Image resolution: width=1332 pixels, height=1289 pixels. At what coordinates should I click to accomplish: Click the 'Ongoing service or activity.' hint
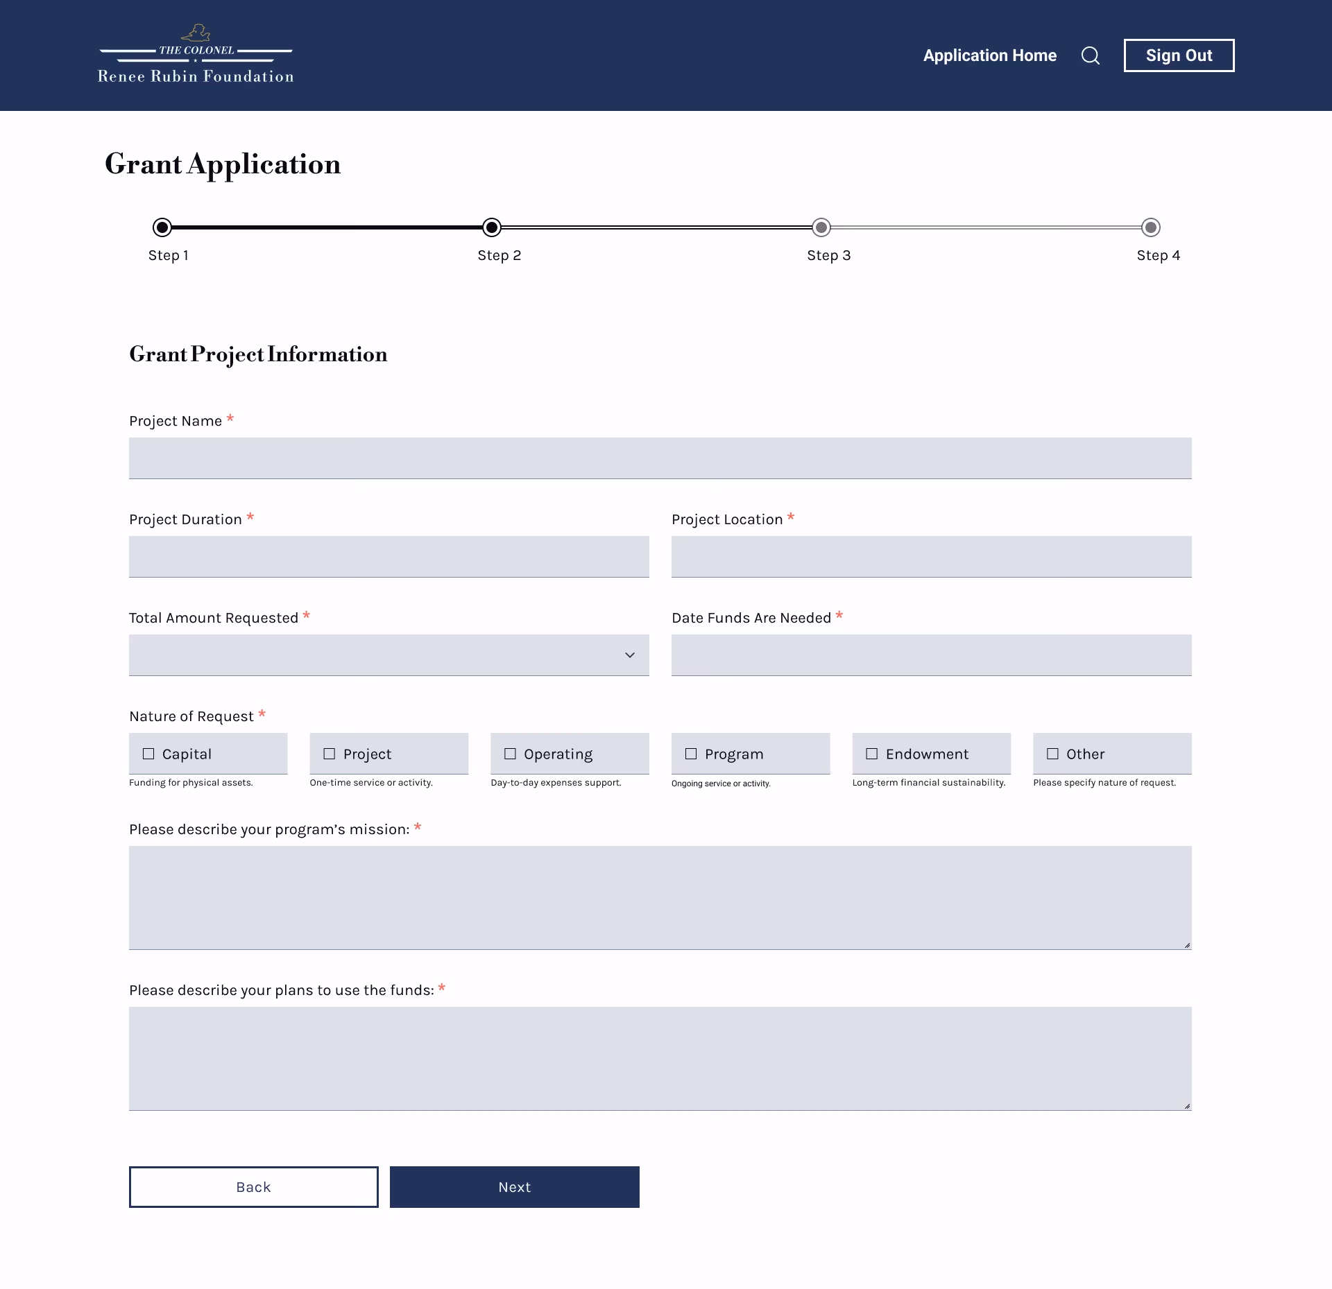coord(721,784)
